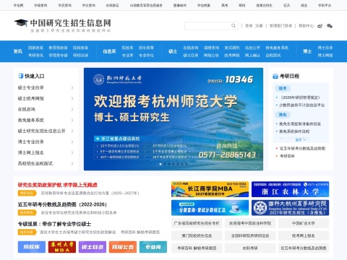347x260 pixels.
Task: Click 学职平台 in top bar
Action: click(325, 5)
